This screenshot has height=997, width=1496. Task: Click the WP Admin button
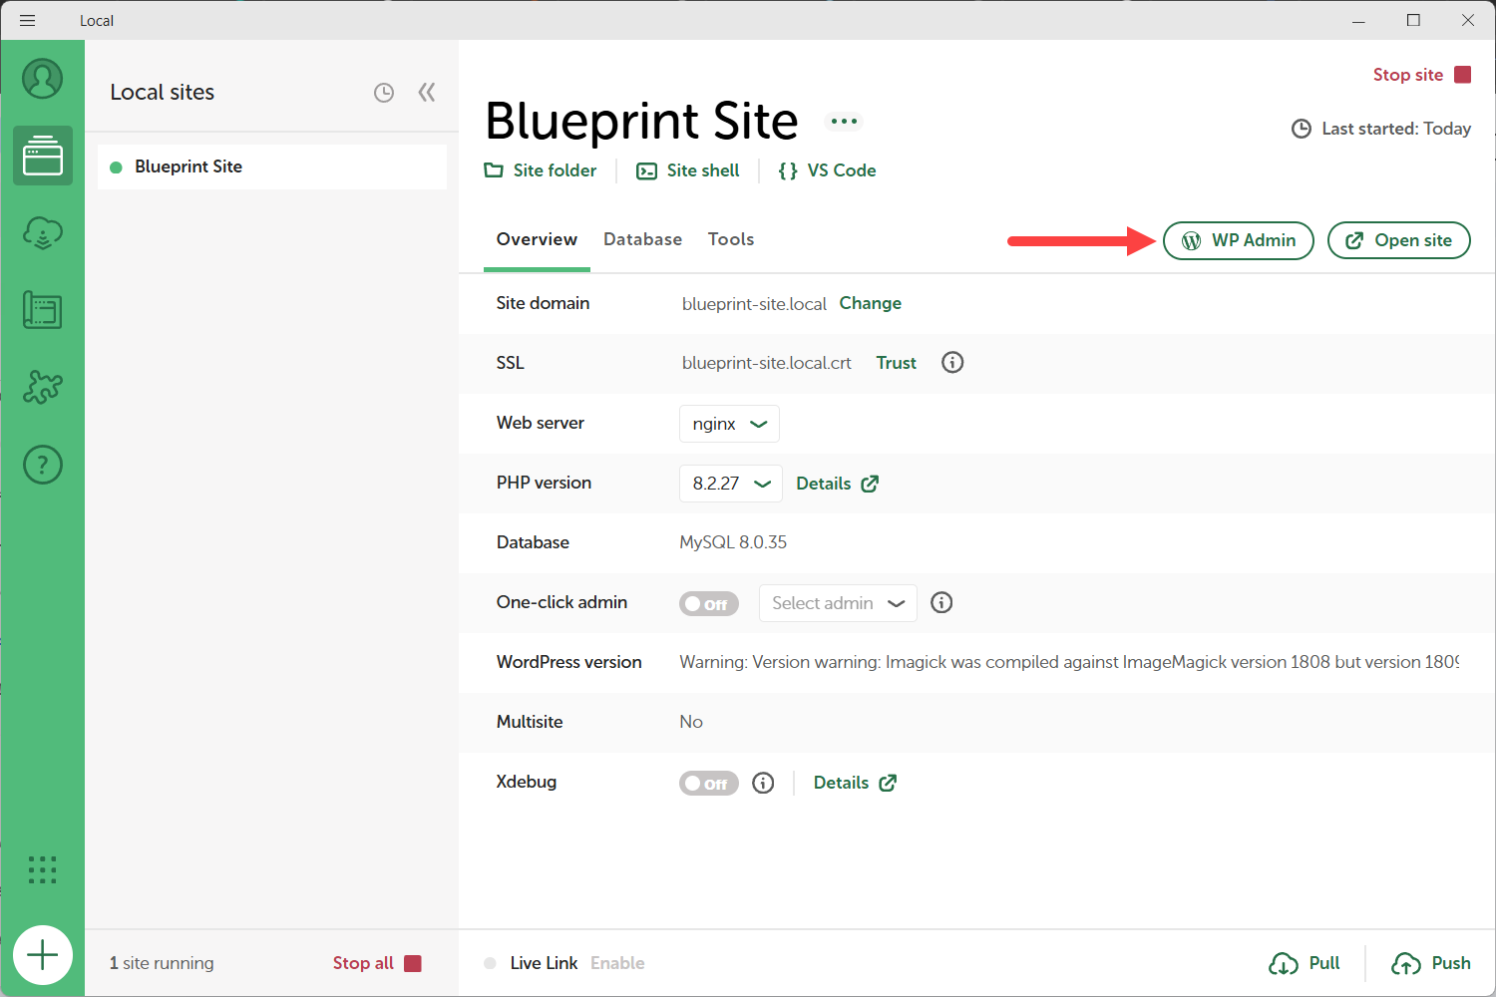(1238, 240)
